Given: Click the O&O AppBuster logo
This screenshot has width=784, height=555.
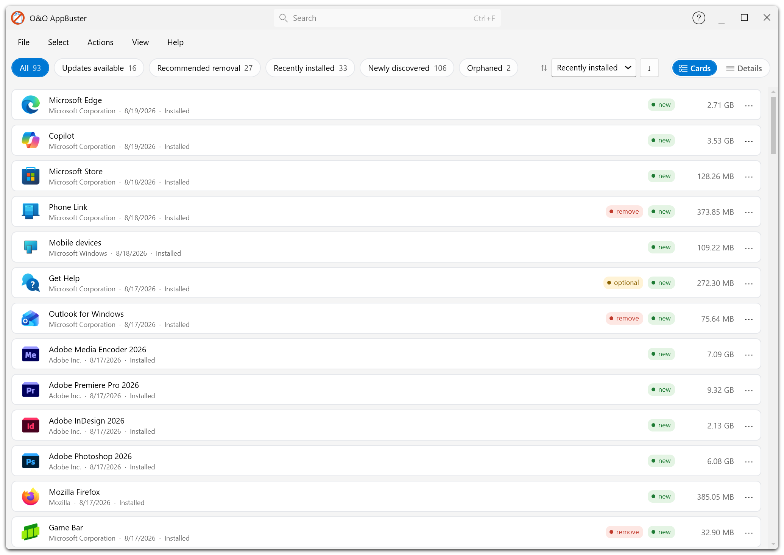Looking at the screenshot, I should (18, 18).
